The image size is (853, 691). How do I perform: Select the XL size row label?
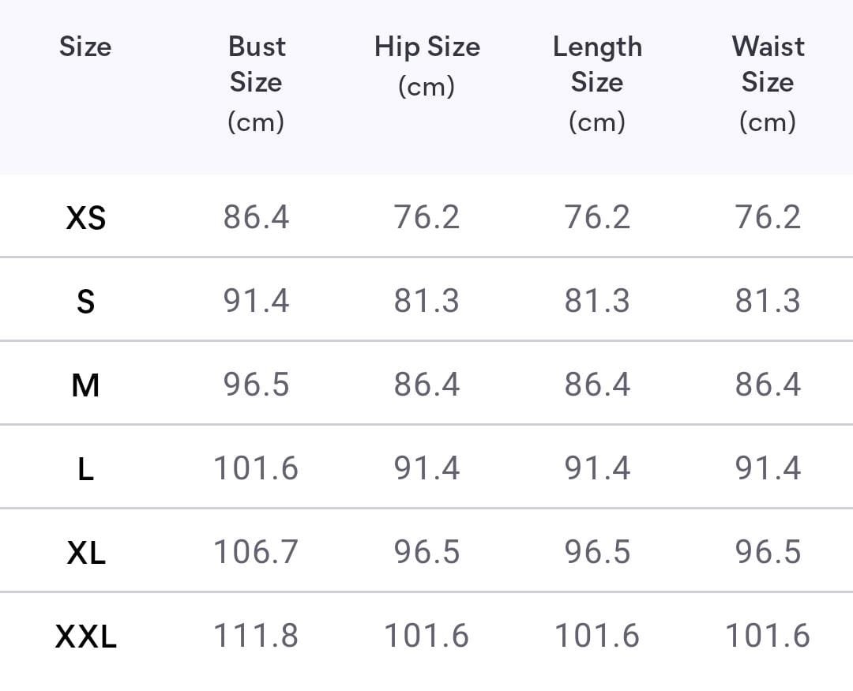(85, 553)
